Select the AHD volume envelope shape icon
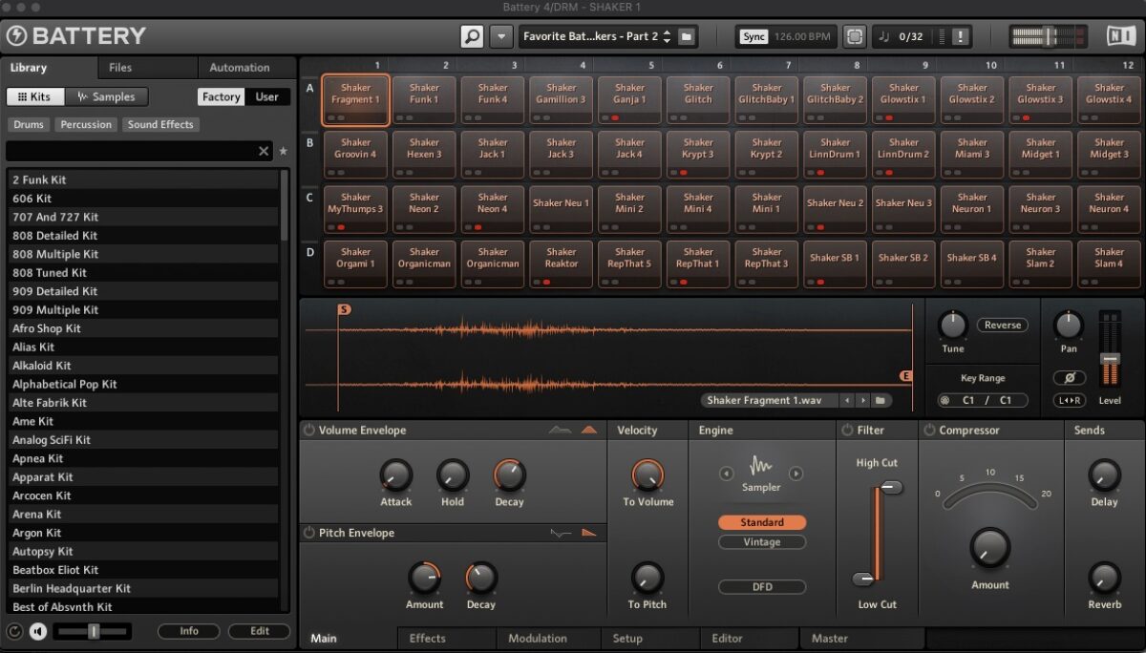1146x653 pixels. pos(561,431)
